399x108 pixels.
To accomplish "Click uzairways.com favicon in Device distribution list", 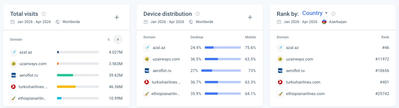I will (x=147, y=59).
